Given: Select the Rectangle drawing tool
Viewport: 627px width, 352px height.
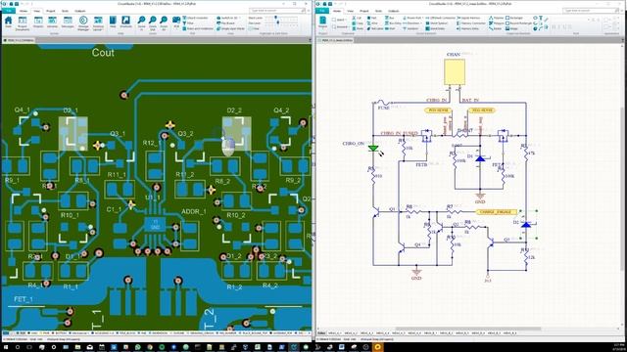Looking at the screenshot, I should pos(513,18).
